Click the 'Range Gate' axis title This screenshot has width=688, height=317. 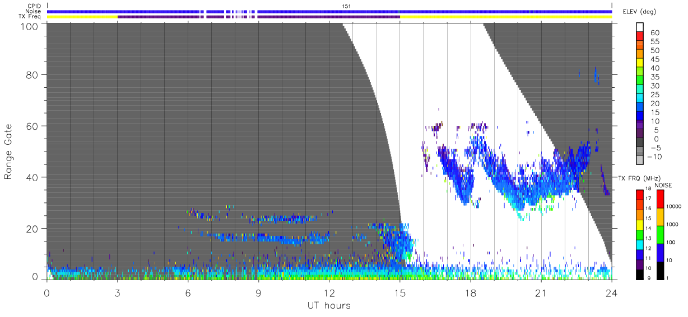(8, 152)
